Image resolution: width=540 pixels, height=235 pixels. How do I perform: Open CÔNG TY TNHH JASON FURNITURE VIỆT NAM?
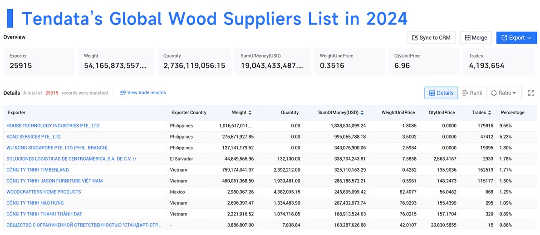54,181
